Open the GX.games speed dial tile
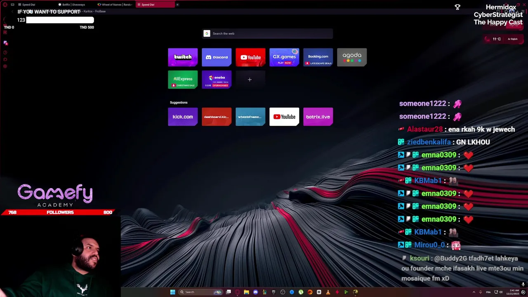 [x=284, y=57]
